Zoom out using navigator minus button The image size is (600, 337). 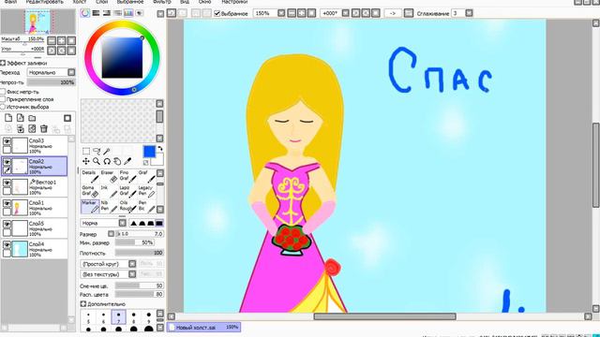click(52, 40)
